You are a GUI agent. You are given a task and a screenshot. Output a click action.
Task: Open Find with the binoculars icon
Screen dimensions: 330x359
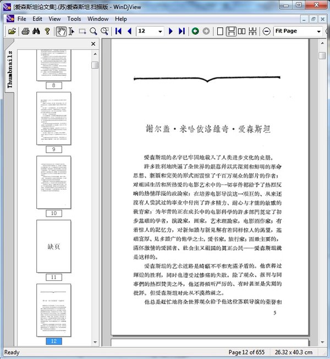click(x=36, y=31)
